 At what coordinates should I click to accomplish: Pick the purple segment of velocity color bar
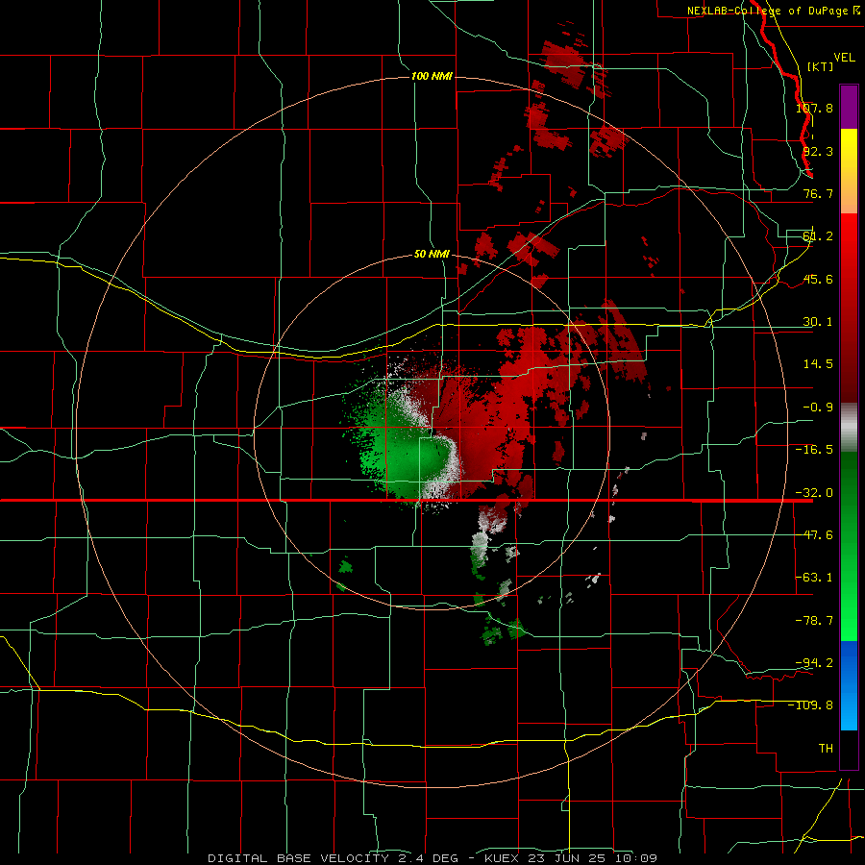coord(849,107)
